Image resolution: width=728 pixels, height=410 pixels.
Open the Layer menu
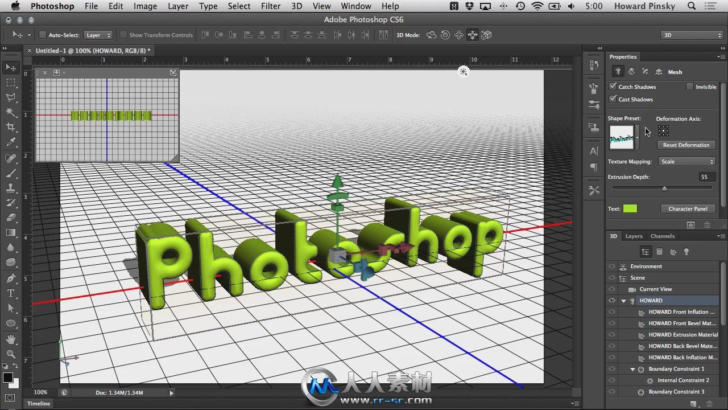pos(178,6)
